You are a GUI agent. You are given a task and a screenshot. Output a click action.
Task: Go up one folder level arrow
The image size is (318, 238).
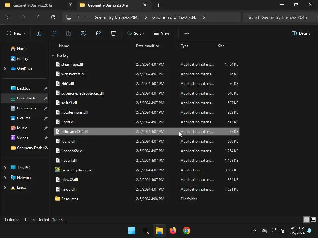tap(38, 17)
